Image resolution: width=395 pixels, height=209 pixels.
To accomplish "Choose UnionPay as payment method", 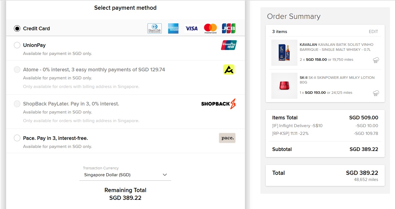I will click(17, 45).
